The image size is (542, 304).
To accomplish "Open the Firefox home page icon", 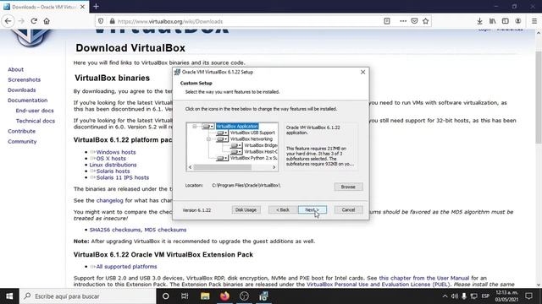I will click(47, 21).
